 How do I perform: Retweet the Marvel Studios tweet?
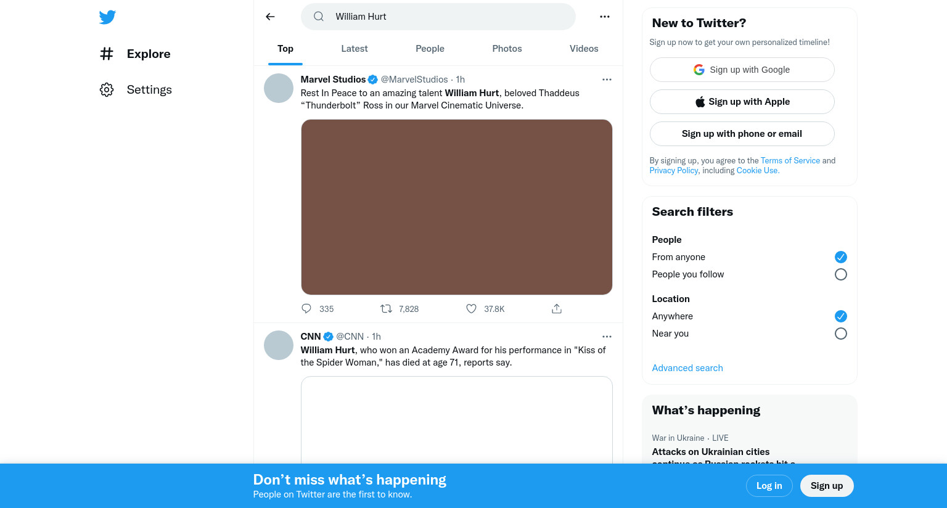click(386, 309)
